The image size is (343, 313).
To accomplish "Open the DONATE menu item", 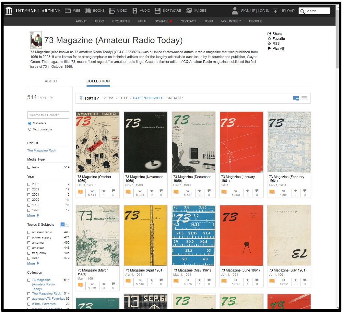I will [x=163, y=21].
